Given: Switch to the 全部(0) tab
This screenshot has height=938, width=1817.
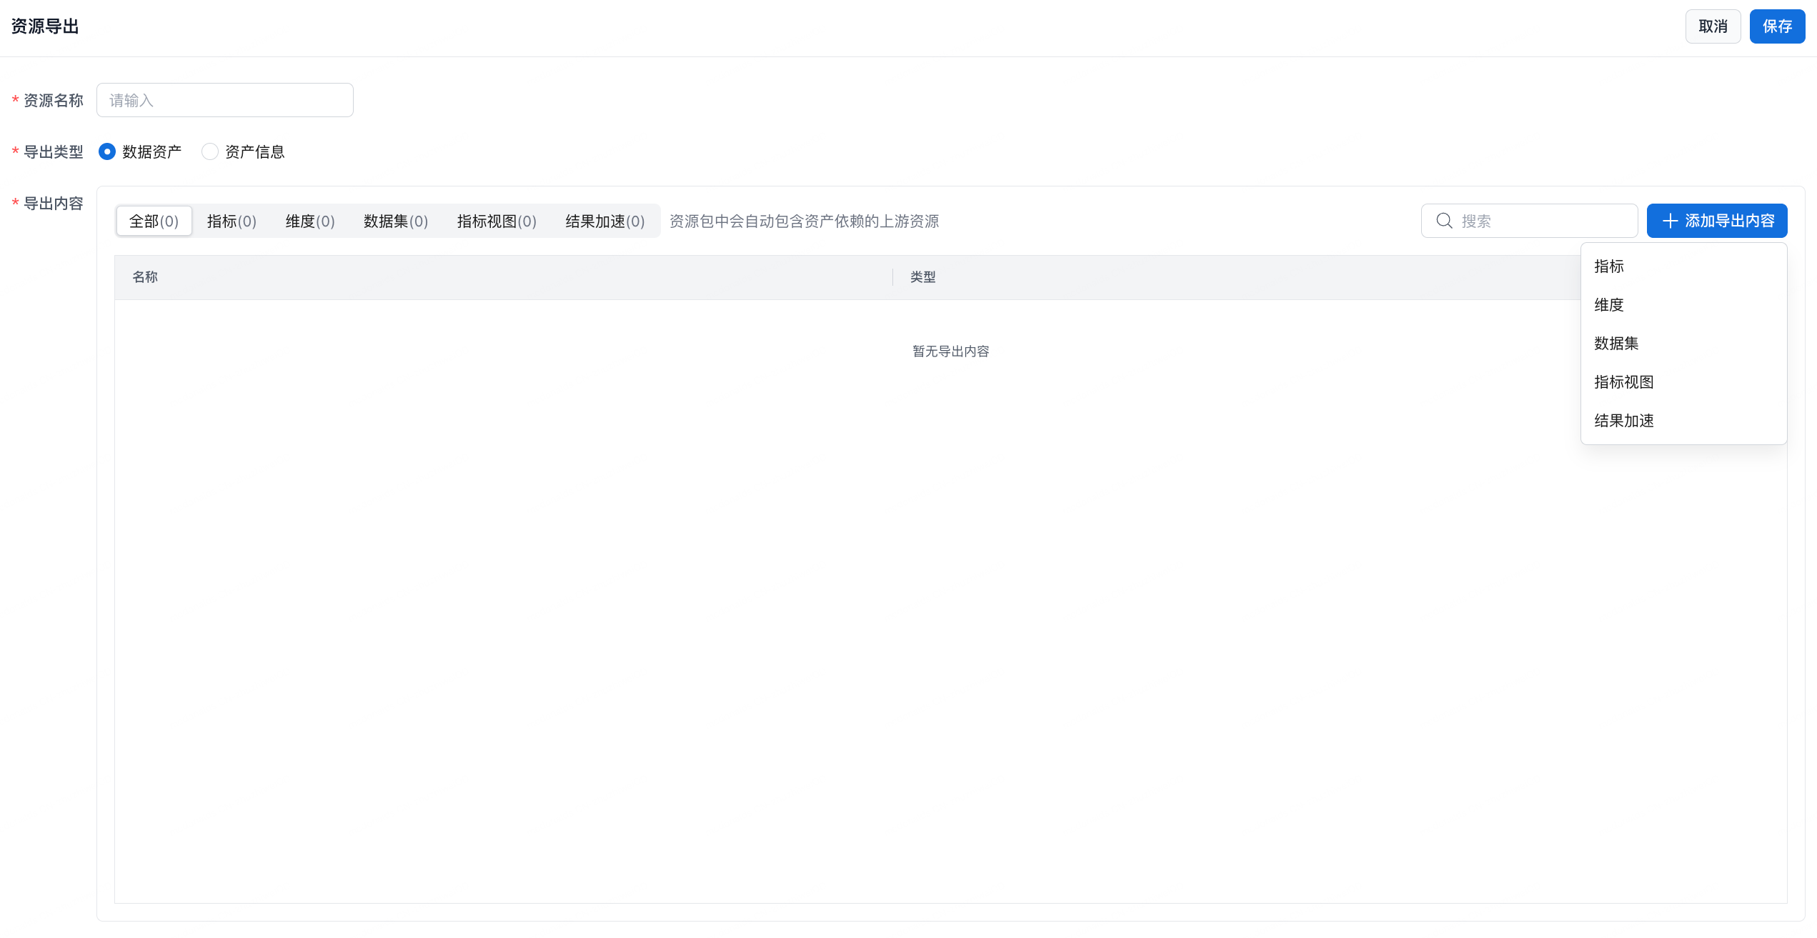Looking at the screenshot, I should pyautogui.click(x=154, y=221).
